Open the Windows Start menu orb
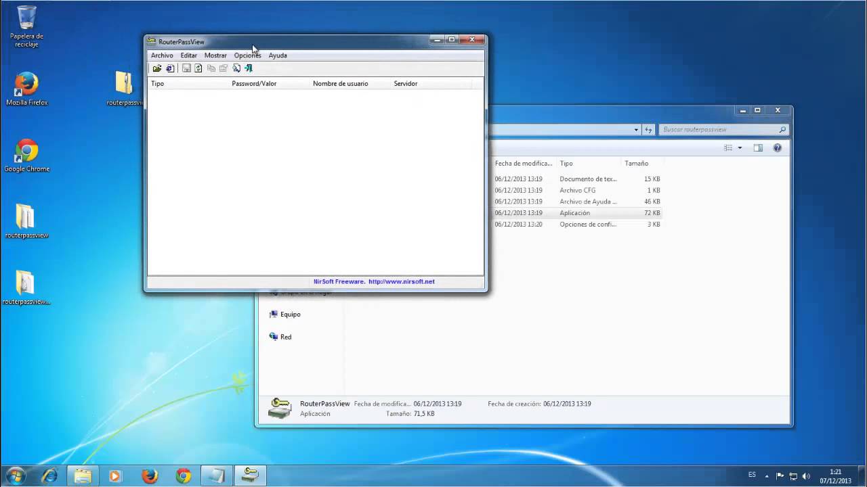This screenshot has width=867, height=487. (16, 476)
